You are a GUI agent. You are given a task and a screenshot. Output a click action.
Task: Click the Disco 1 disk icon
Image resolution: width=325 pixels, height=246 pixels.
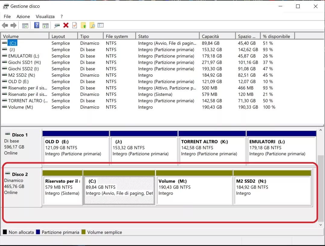[8, 134]
